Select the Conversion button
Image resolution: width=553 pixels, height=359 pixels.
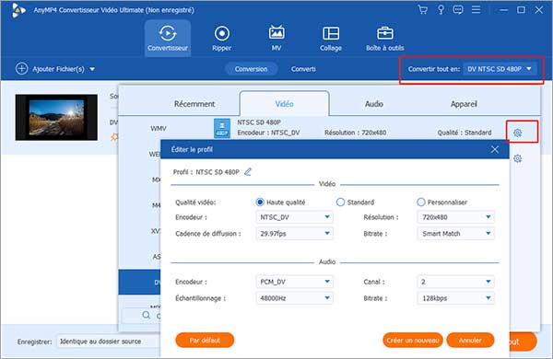pyautogui.click(x=251, y=69)
